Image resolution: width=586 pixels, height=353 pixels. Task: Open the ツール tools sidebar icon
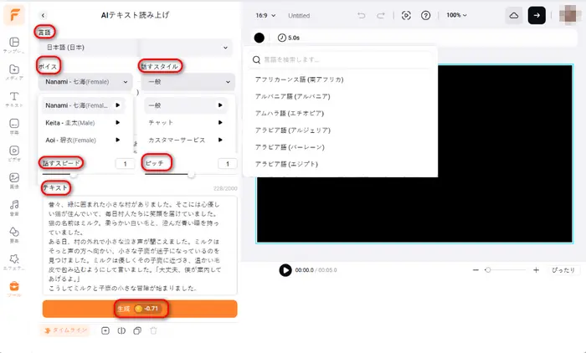[x=14, y=289]
